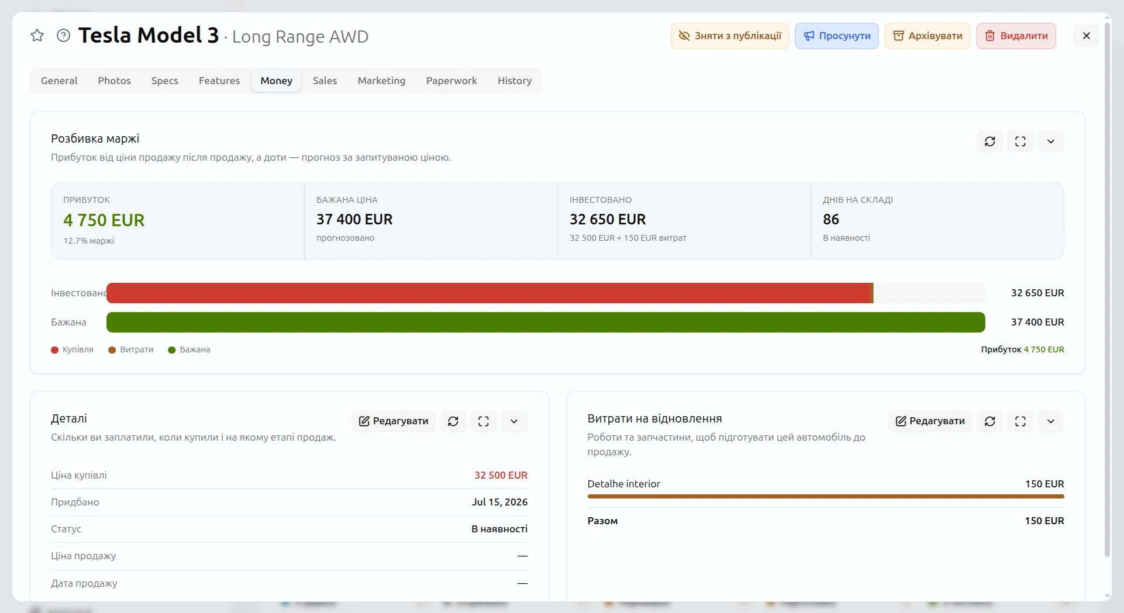This screenshot has width=1124, height=613.
Task: Click the 32 650 EUR invested card value
Action: click(x=608, y=219)
